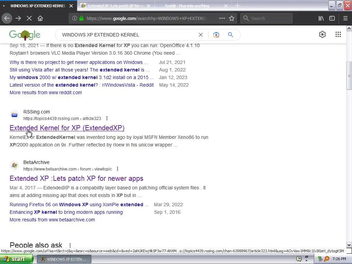Click the page scrollbar up arrow

pyautogui.click(x=349, y=28)
